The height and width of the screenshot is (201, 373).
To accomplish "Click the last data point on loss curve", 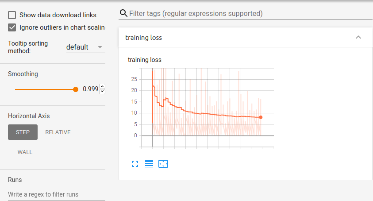I will click(x=261, y=117).
